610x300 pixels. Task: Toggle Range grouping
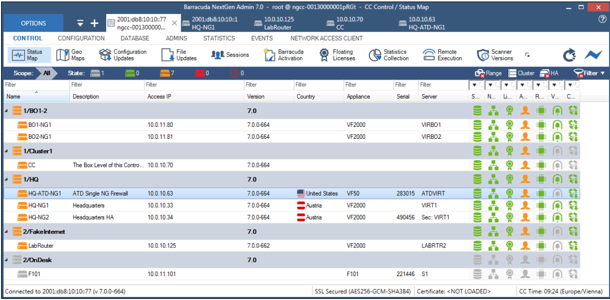pyautogui.click(x=488, y=73)
